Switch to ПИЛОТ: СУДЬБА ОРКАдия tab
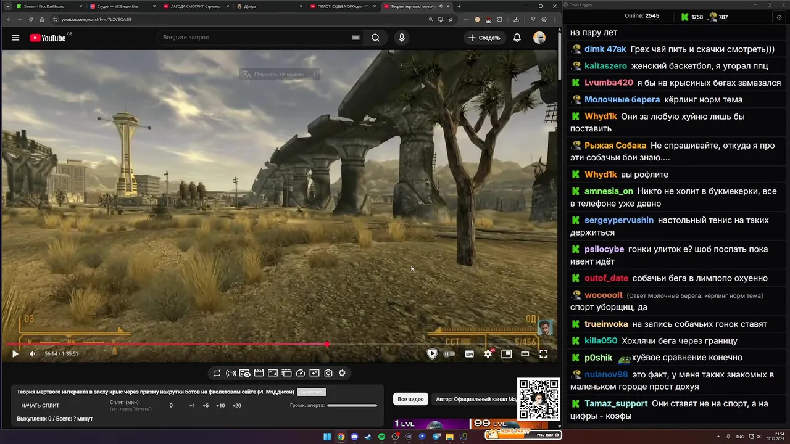The image size is (790, 444). [x=343, y=6]
